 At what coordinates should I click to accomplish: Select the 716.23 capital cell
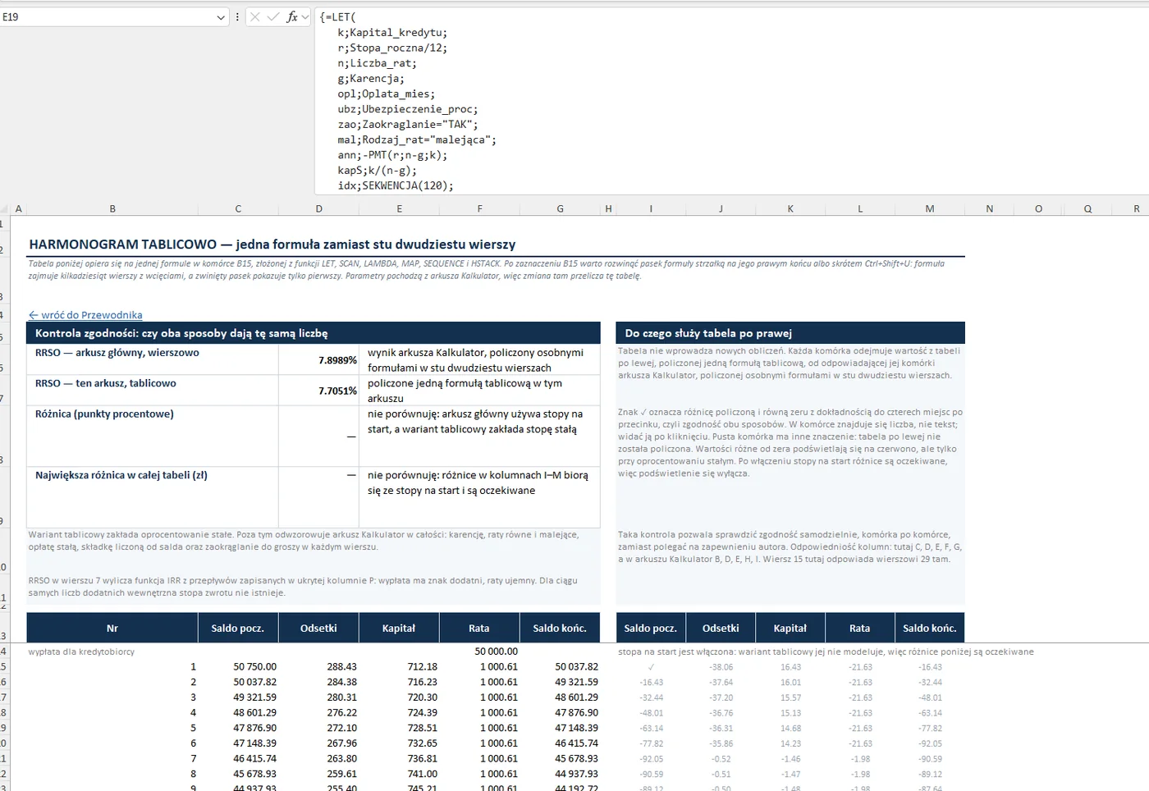pyautogui.click(x=399, y=682)
